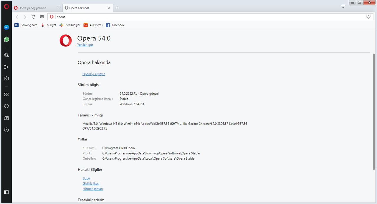Open My Flow send icon in sidebar
Viewport: 377px width, 204px height.
click(x=6, y=67)
